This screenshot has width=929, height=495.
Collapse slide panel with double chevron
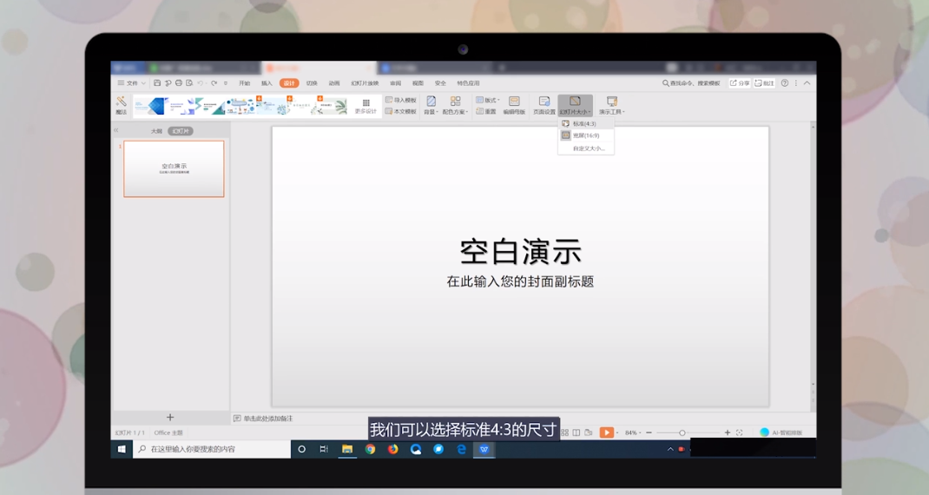point(116,130)
